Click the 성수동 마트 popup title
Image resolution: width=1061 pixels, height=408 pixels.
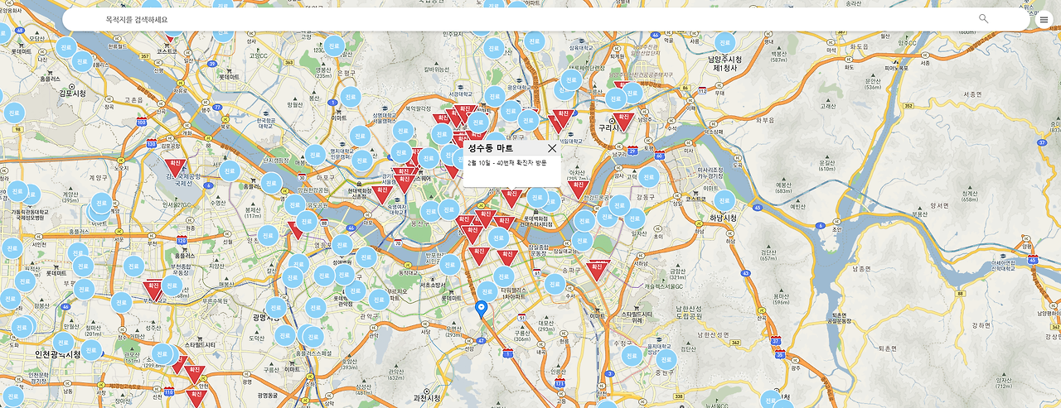tap(491, 148)
